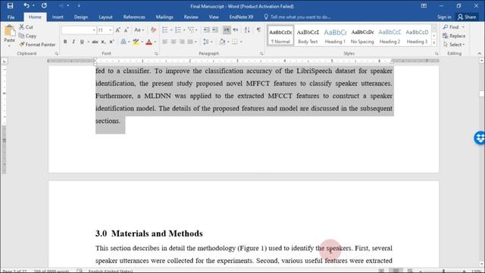Screen dimensions: 485x273
Task: Save the document with the Save icon
Action: coord(10,6)
